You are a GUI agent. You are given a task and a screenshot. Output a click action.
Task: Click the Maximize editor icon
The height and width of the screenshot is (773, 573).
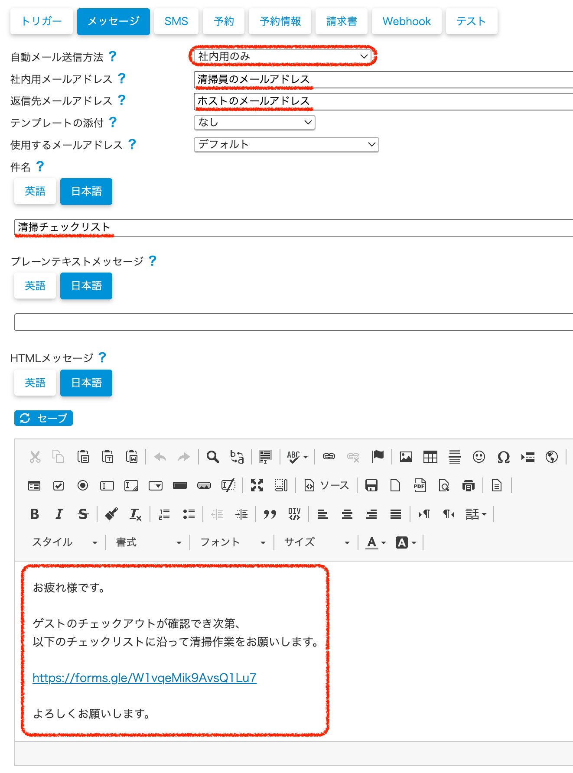click(257, 486)
